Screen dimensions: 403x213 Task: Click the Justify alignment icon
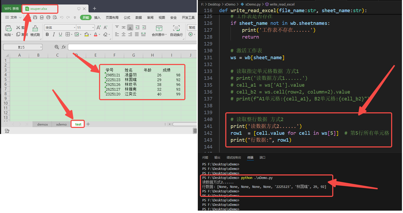pos(137,34)
